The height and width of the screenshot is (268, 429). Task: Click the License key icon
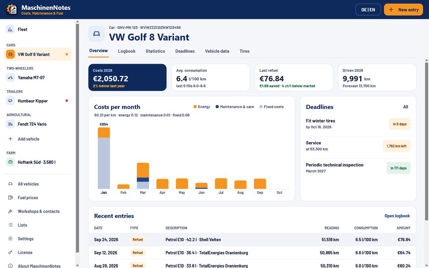[10, 252]
